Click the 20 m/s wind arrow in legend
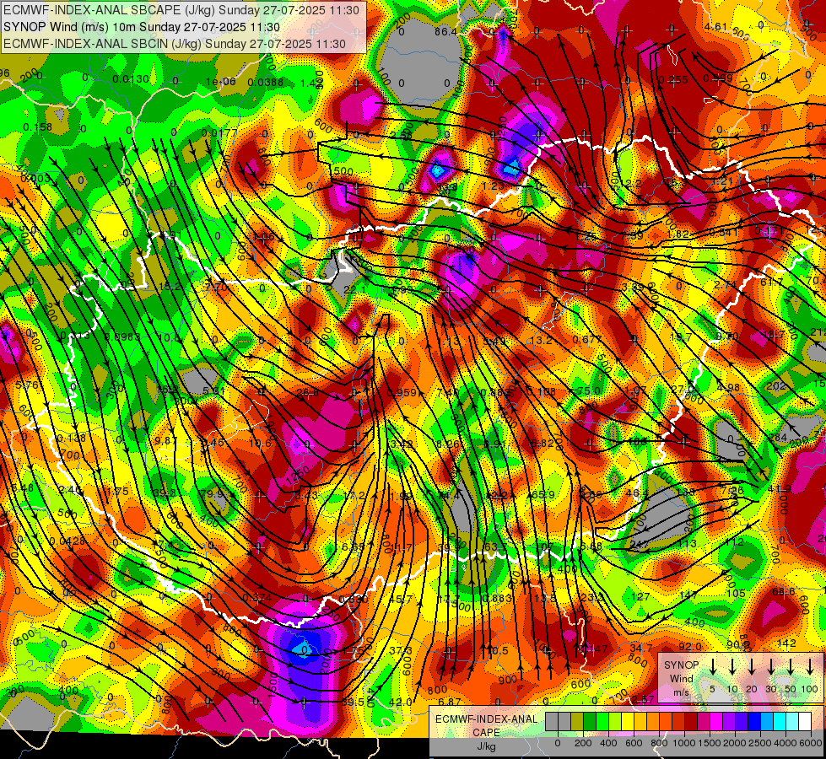 click(752, 666)
